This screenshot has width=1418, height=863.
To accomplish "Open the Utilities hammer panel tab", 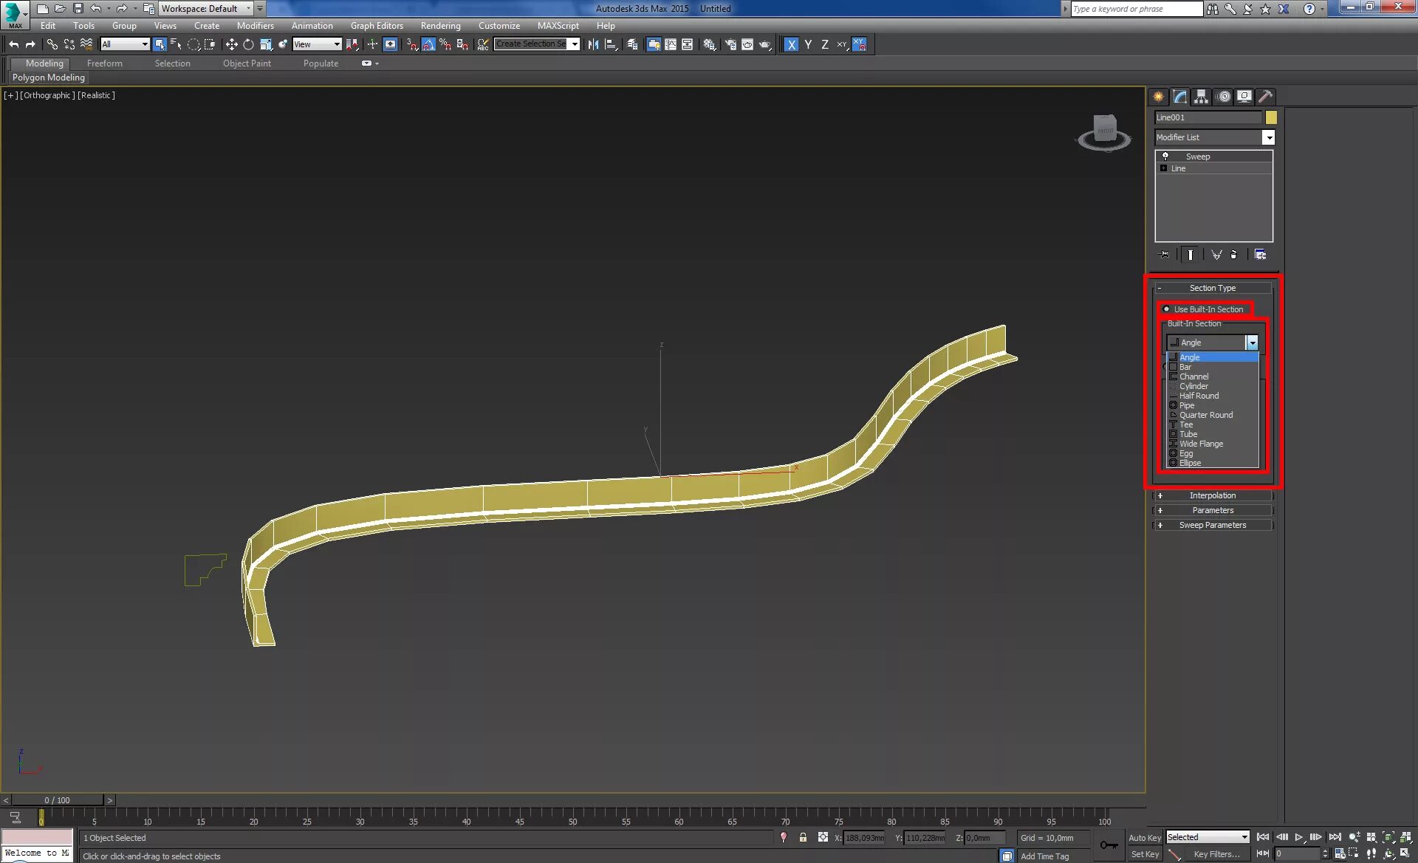I will point(1265,97).
